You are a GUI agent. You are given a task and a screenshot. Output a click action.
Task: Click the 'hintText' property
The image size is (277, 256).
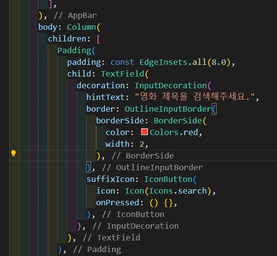(106, 98)
